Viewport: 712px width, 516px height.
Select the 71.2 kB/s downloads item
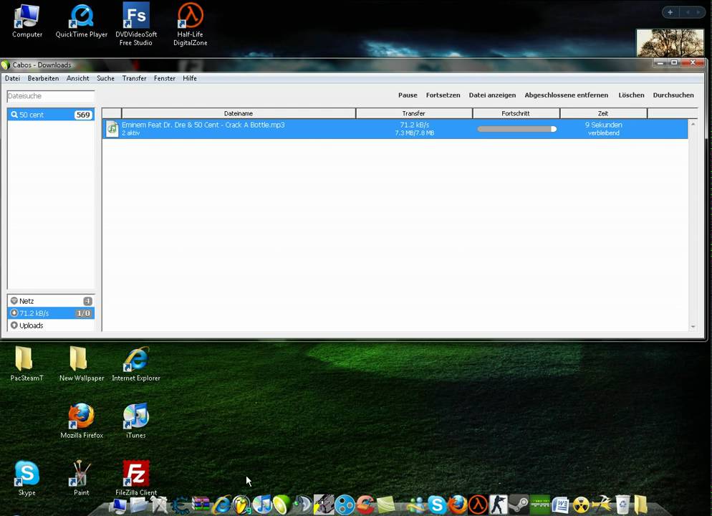pyautogui.click(x=51, y=313)
